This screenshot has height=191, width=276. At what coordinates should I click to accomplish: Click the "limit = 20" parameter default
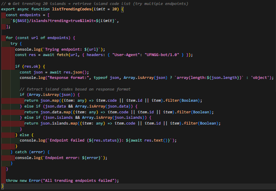pyautogui.click(x=105, y=9)
